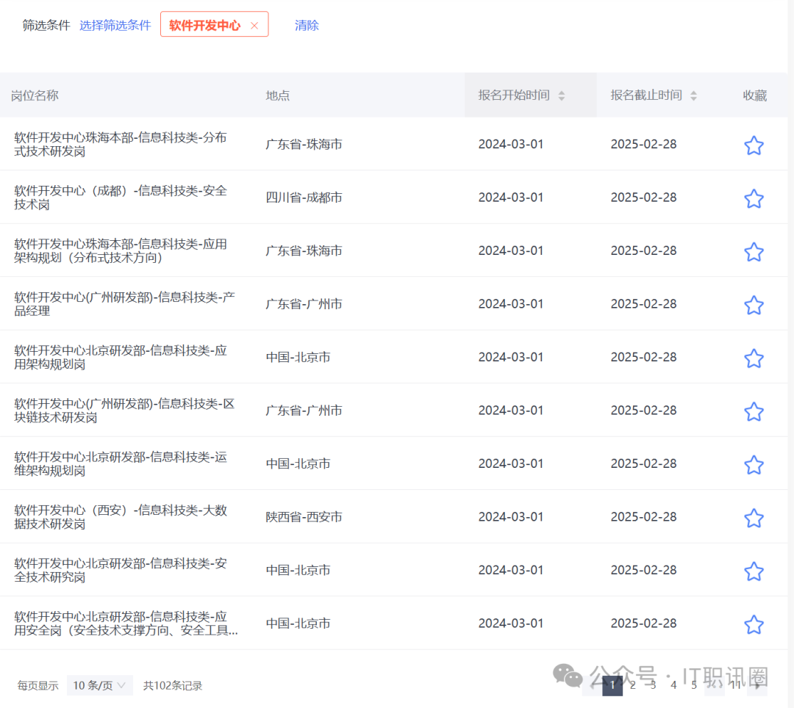
Task: Sort by 报名截止时间 column arrows
Action: (x=693, y=95)
